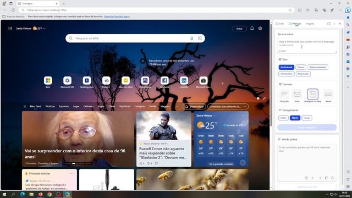Open the 'Gerenciar favoritos agora' link

coord(117,16)
